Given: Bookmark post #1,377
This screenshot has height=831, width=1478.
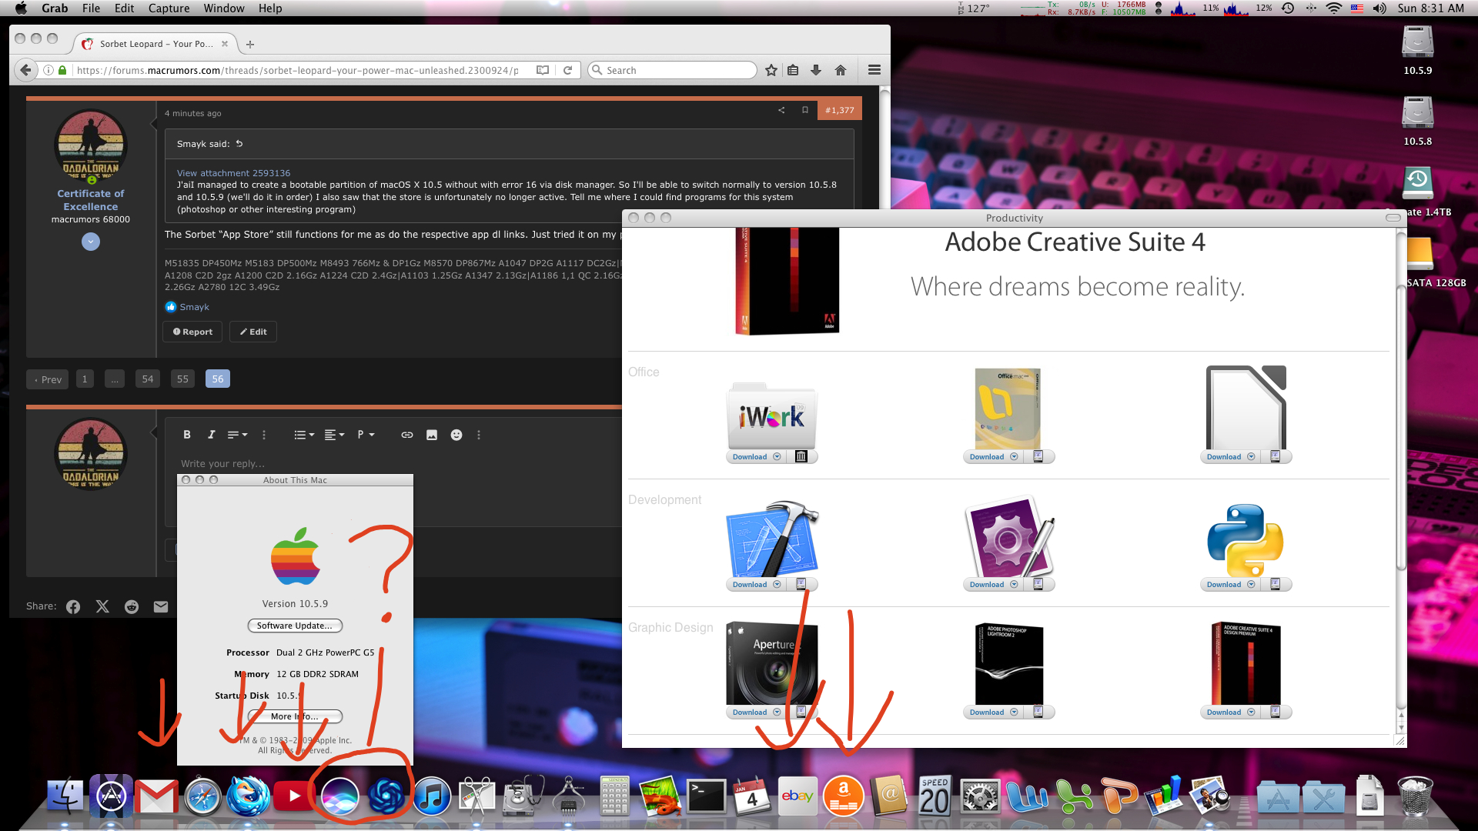Looking at the screenshot, I should click(805, 110).
